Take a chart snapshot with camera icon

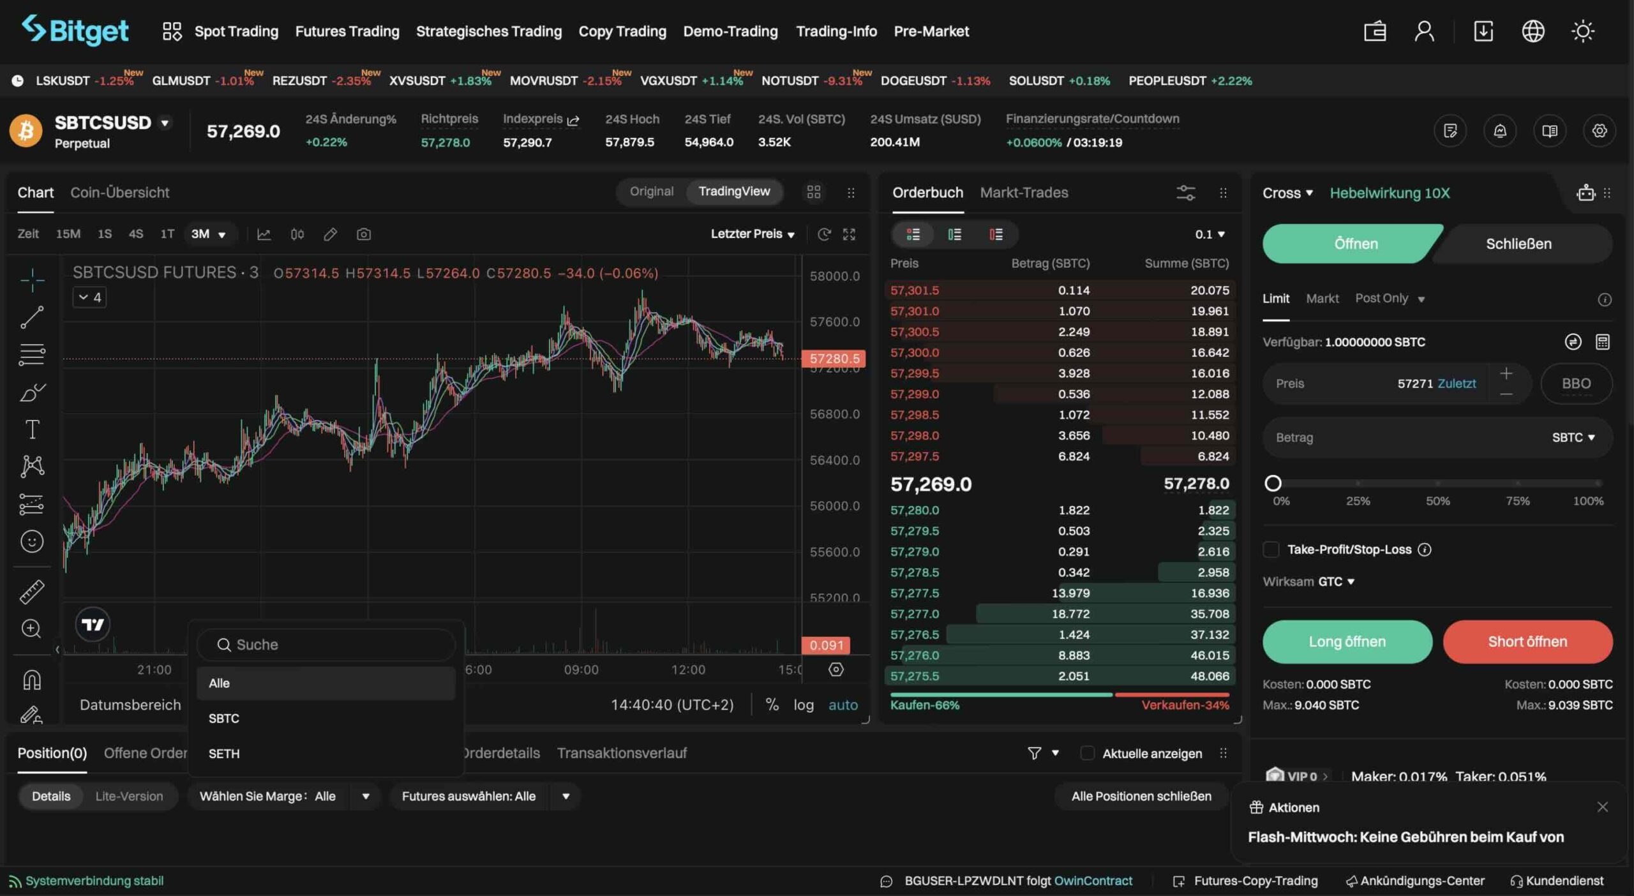363,234
